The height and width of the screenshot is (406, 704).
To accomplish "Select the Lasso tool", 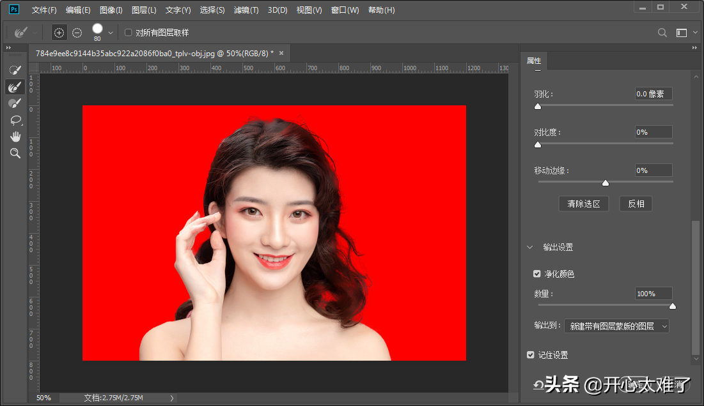I will pyautogui.click(x=15, y=120).
